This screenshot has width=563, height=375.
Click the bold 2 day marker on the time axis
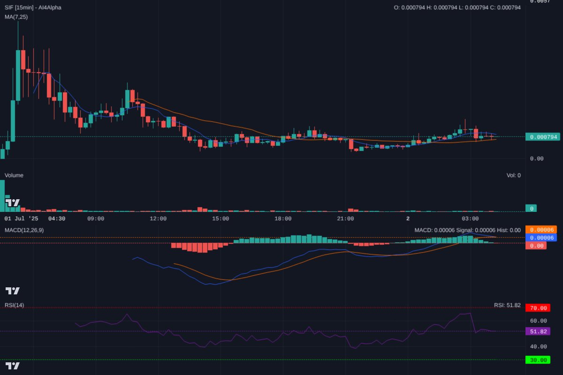pos(408,218)
